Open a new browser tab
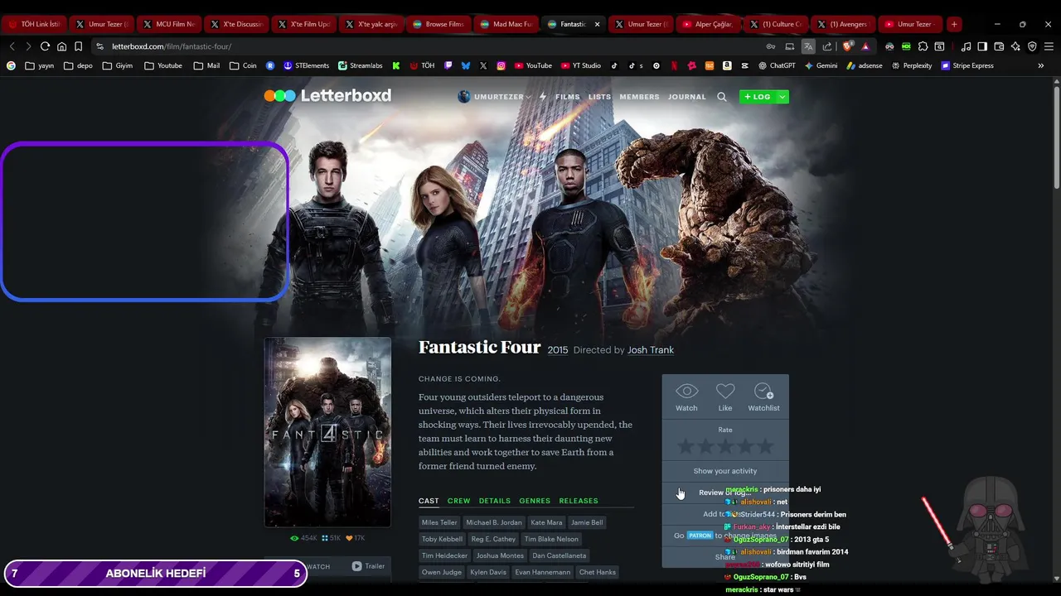 954,24
